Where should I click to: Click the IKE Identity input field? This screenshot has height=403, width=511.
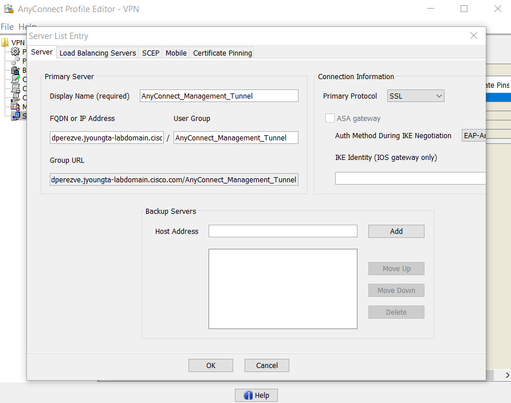(x=411, y=178)
